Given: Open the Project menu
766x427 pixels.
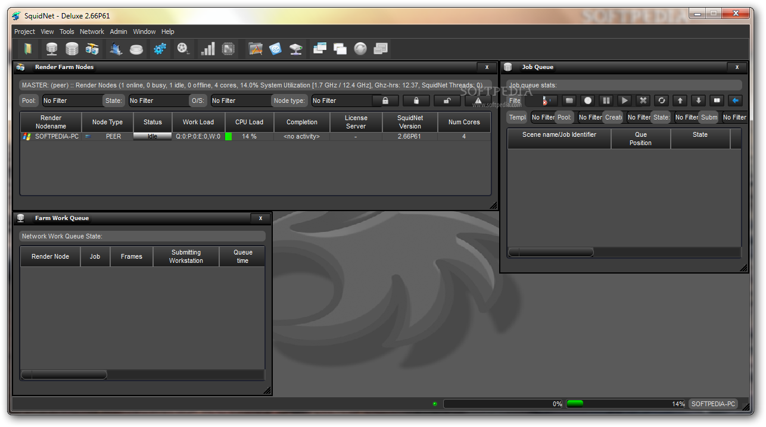Looking at the screenshot, I should point(24,32).
